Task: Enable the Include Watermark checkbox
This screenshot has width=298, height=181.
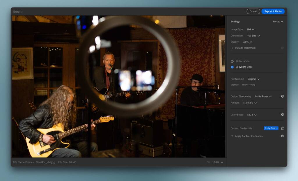Action: click(232, 48)
